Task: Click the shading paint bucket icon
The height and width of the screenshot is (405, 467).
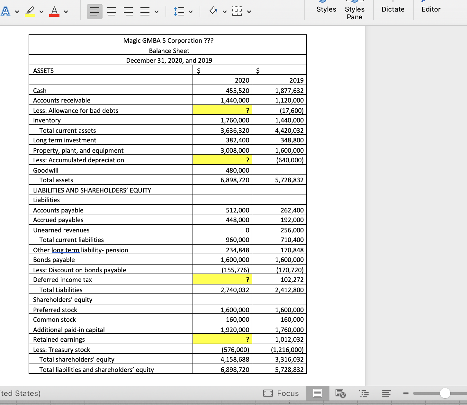Action: [x=213, y=12]
